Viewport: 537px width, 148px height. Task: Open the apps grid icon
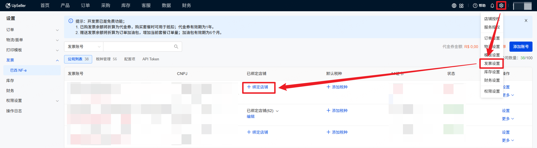point(461,6)
